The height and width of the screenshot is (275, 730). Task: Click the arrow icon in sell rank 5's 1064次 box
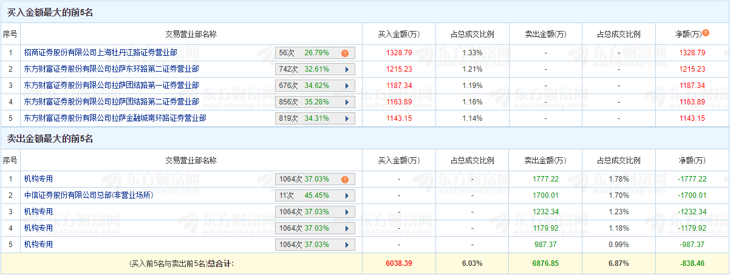[347, 245]
